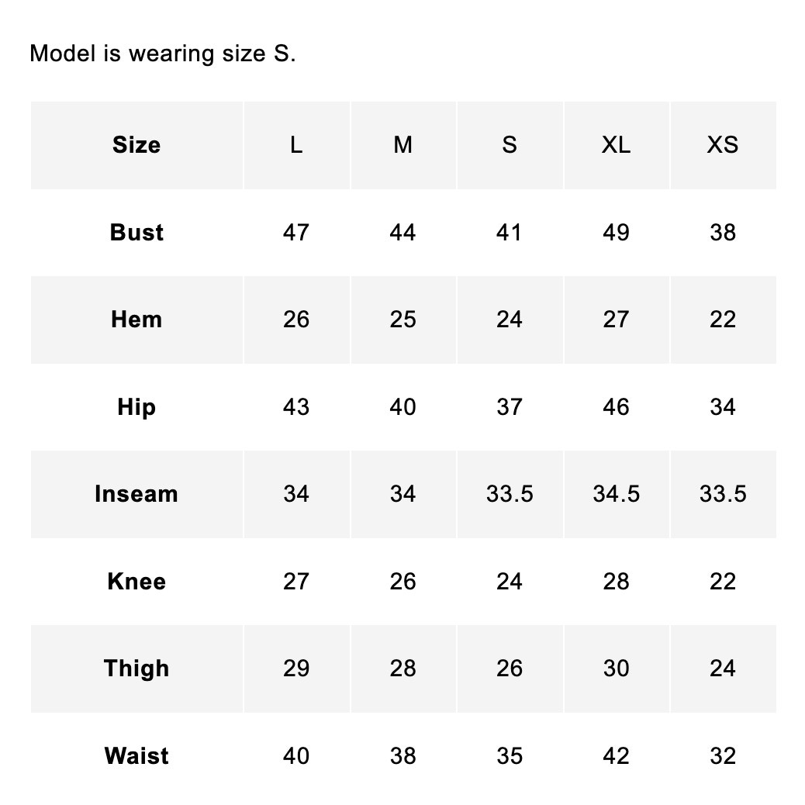Click the Inseam row label
The height and width of the screenshot is (805, 805).
136,494
